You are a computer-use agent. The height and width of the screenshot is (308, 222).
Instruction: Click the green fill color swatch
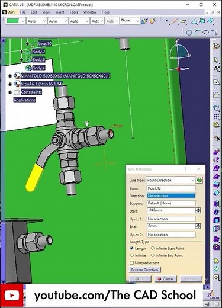(13, 21)
